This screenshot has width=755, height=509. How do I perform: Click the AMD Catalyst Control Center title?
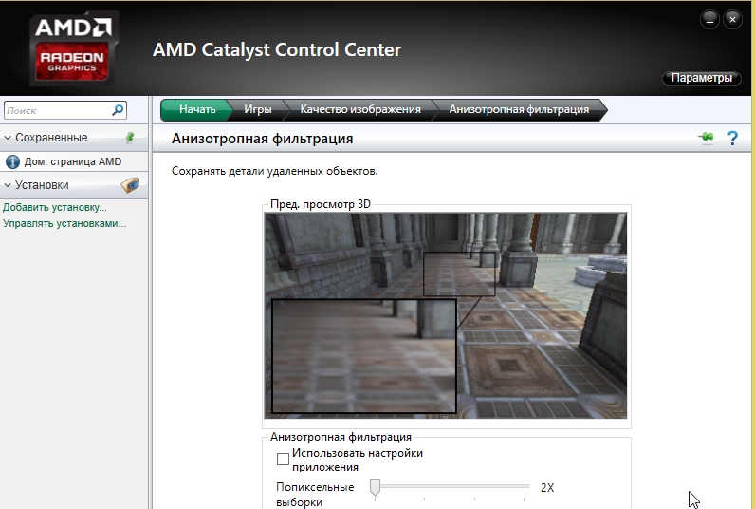pos(277,49)
